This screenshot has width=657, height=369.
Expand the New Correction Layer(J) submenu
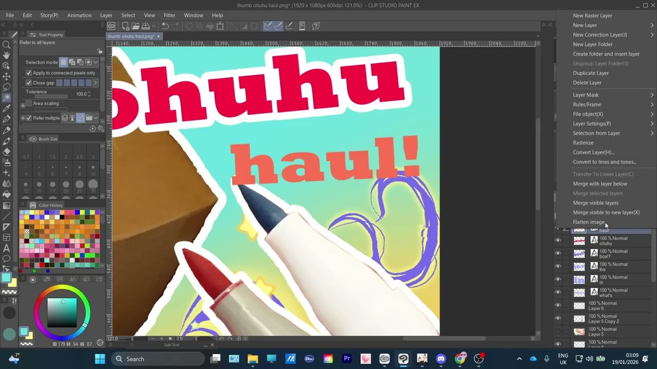(613, 35)
